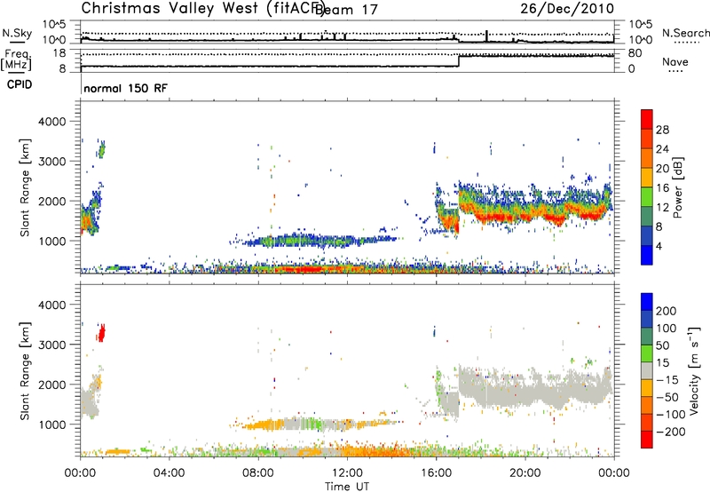Image resolution: width=710 pixels, height=492 pixels.
Task: Click the tall noise spike after 18:00 in N.Sky panel
Action: coord(486,36)
